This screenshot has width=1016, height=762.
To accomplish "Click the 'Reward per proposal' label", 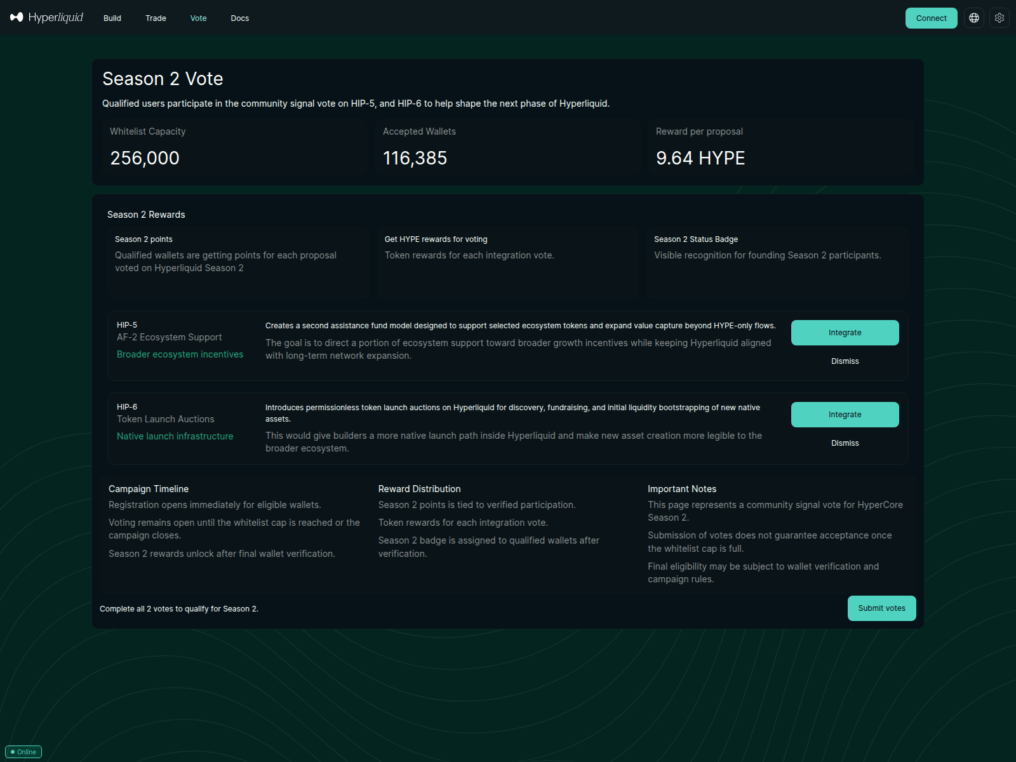I will [x=699, y=131].
